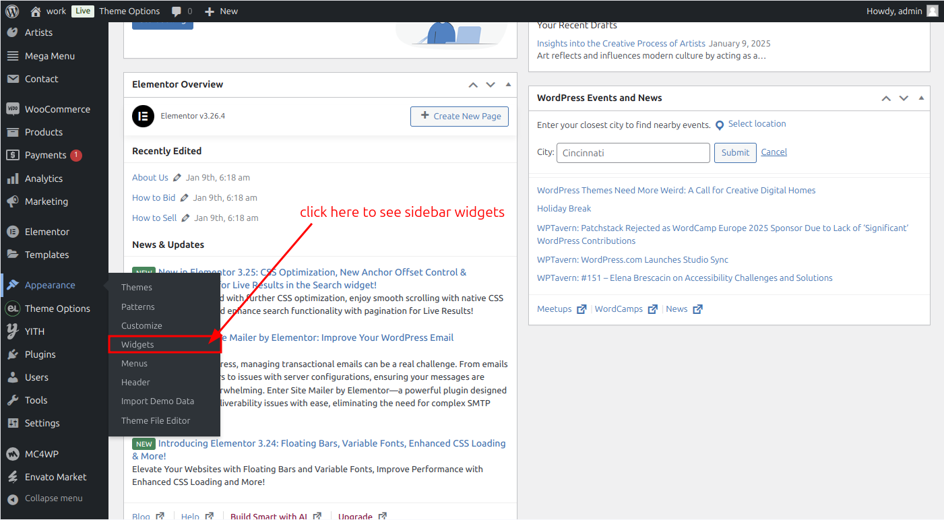The image size is (944, 520).
Task: Open the News external link
Action: 684,309
